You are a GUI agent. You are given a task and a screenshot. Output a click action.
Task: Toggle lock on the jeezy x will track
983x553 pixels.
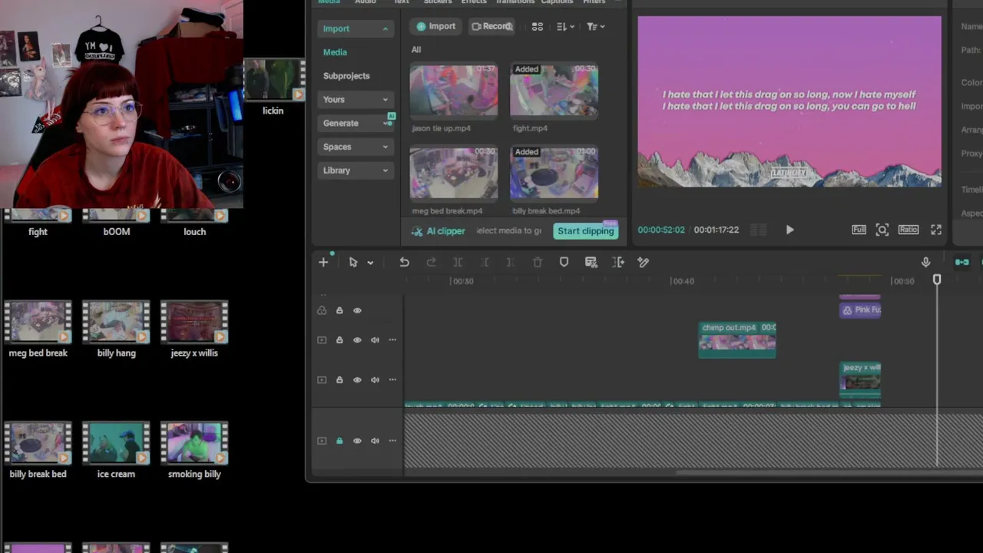(339, 380)
